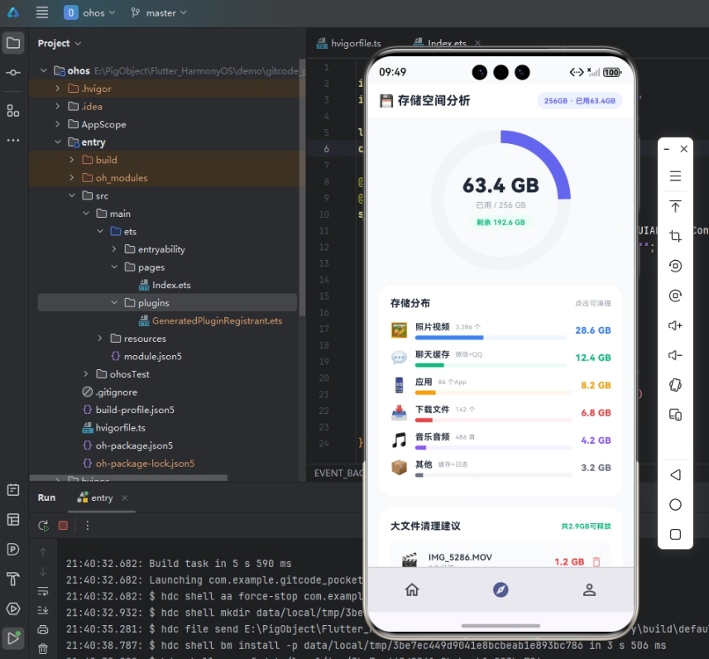
Task: Open oh-package.json5 file
Action: pos(128,446)
